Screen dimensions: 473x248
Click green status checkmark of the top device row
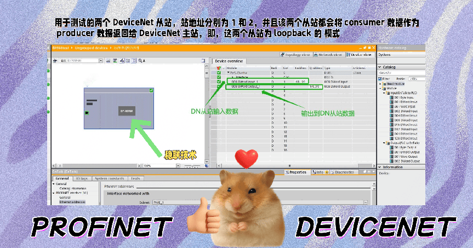point(219,73)
